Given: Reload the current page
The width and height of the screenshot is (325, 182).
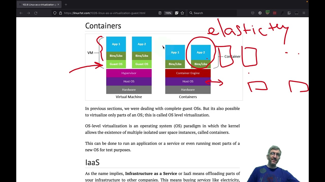Looking at the screenshot, I should point(36,13).
